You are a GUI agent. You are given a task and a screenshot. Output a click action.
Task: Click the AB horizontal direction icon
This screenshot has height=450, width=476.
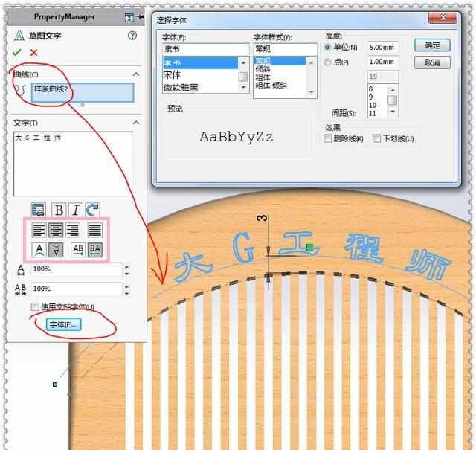pyautogui.click(x=78, y=250)
